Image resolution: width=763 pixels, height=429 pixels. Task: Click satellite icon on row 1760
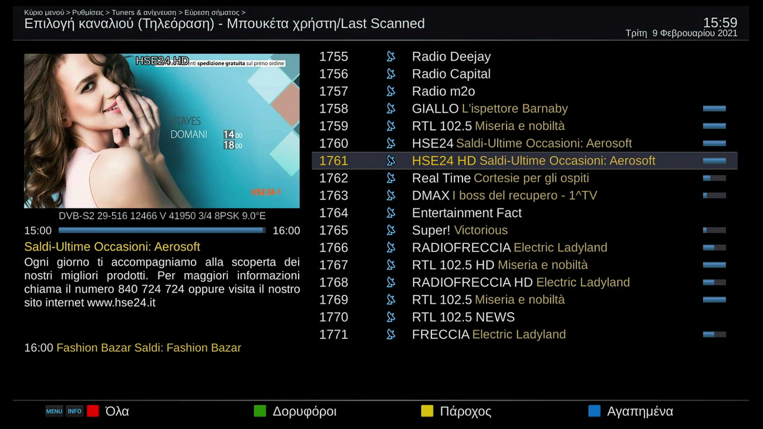click(x=391, y=143)
